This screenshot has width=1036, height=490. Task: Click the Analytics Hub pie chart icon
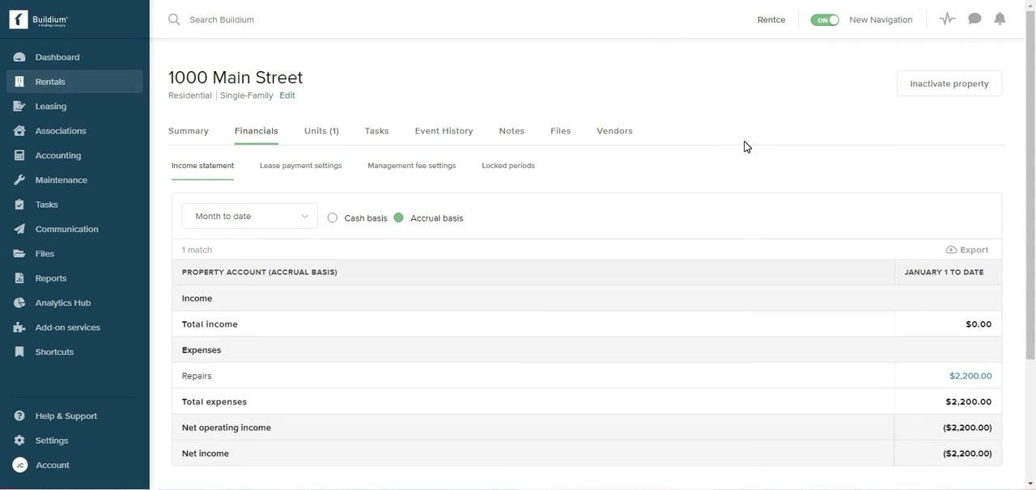pyautogui.click(x=19, y=302)
